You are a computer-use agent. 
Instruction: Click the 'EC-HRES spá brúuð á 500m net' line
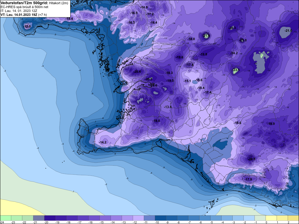(x=25, y=7)
